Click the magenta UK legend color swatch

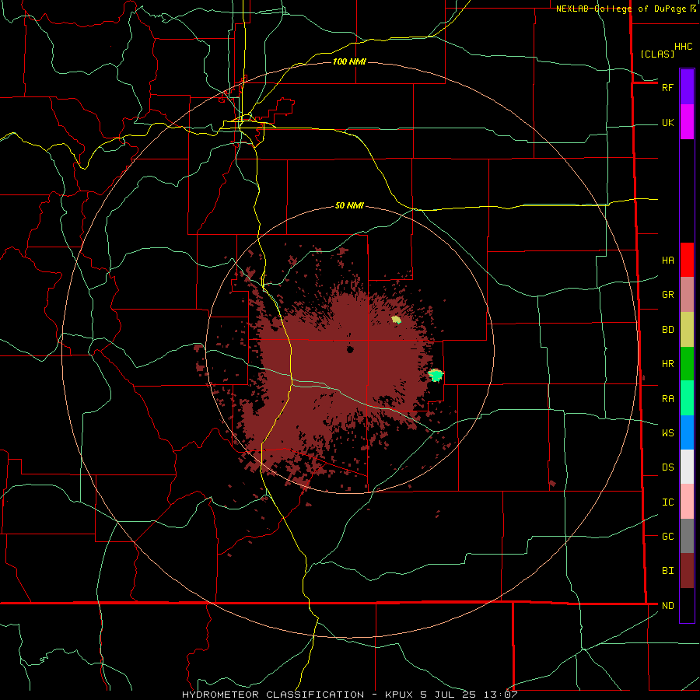point(687,122)
